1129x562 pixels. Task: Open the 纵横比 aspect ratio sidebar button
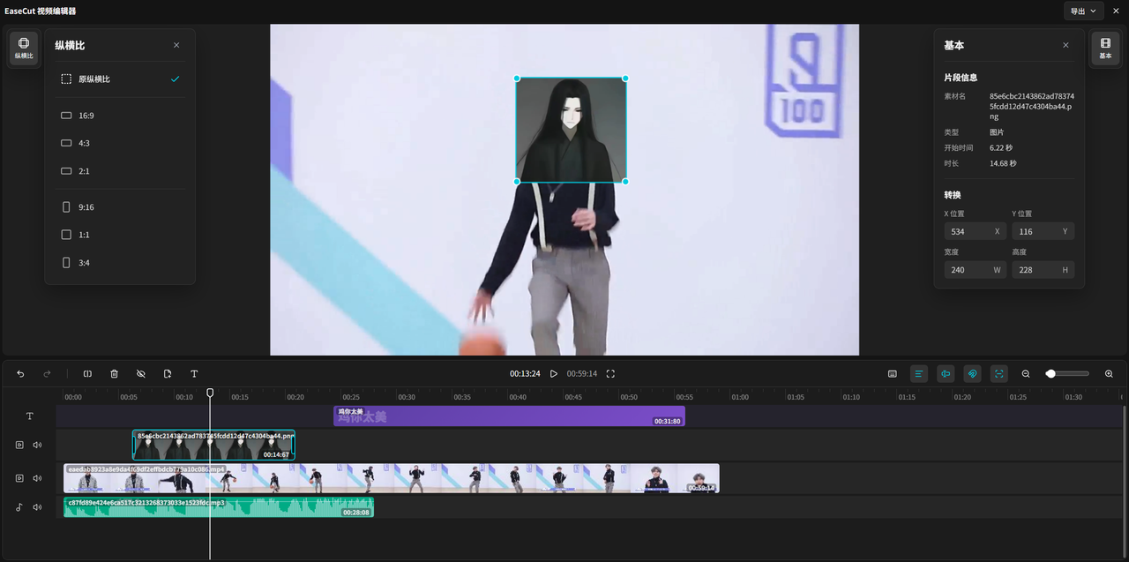(24, 48)
